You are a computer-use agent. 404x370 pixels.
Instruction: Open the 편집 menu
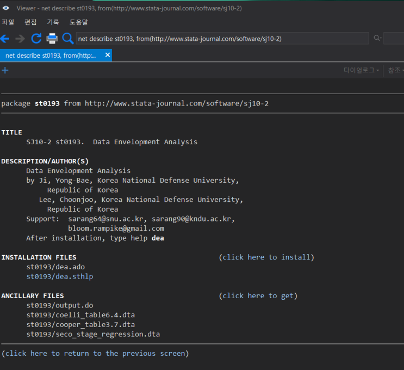30,22
